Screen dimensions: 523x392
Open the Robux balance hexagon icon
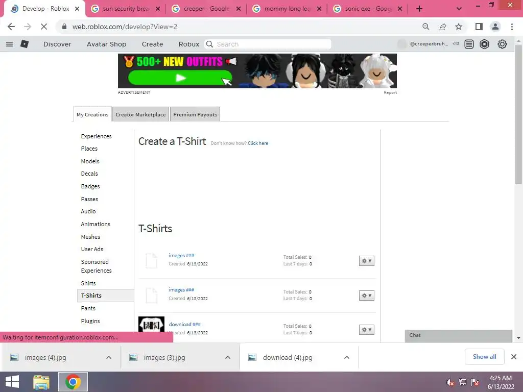point(484,44)
